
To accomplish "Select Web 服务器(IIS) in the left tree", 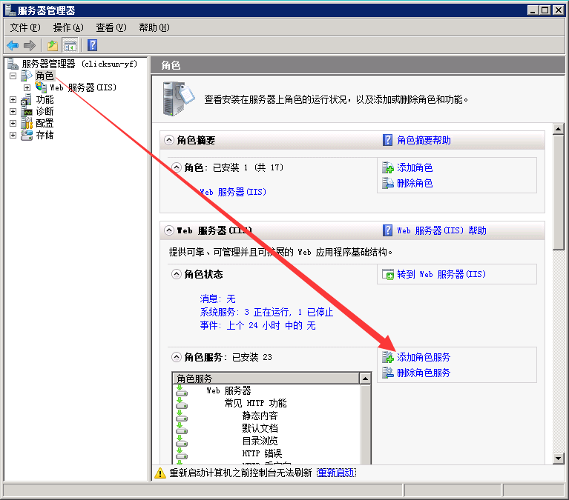I will point(82,87).
